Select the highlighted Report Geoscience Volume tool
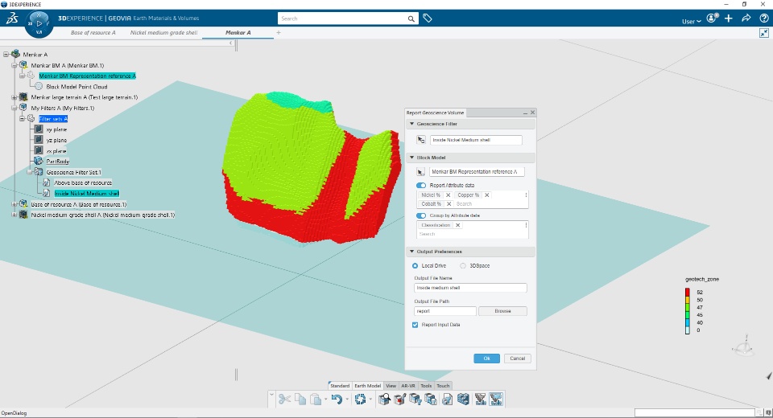The image size is (773, 418). click(x=496, y=399)
